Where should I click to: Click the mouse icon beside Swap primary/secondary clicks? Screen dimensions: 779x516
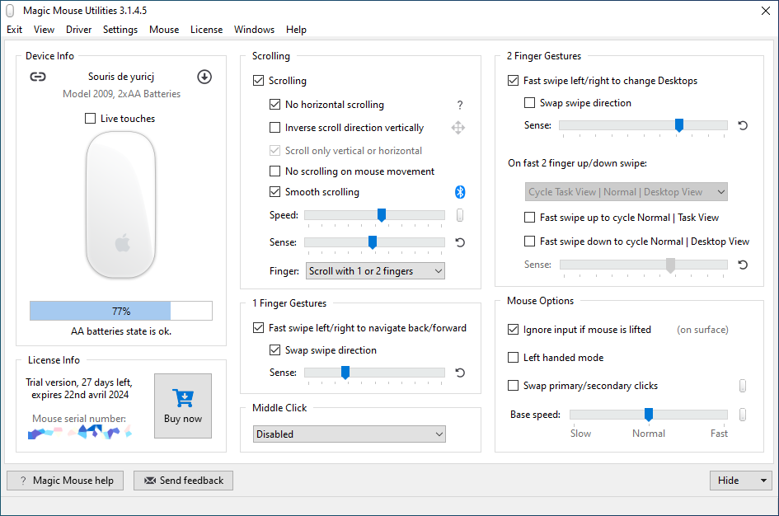click(743, 386)
